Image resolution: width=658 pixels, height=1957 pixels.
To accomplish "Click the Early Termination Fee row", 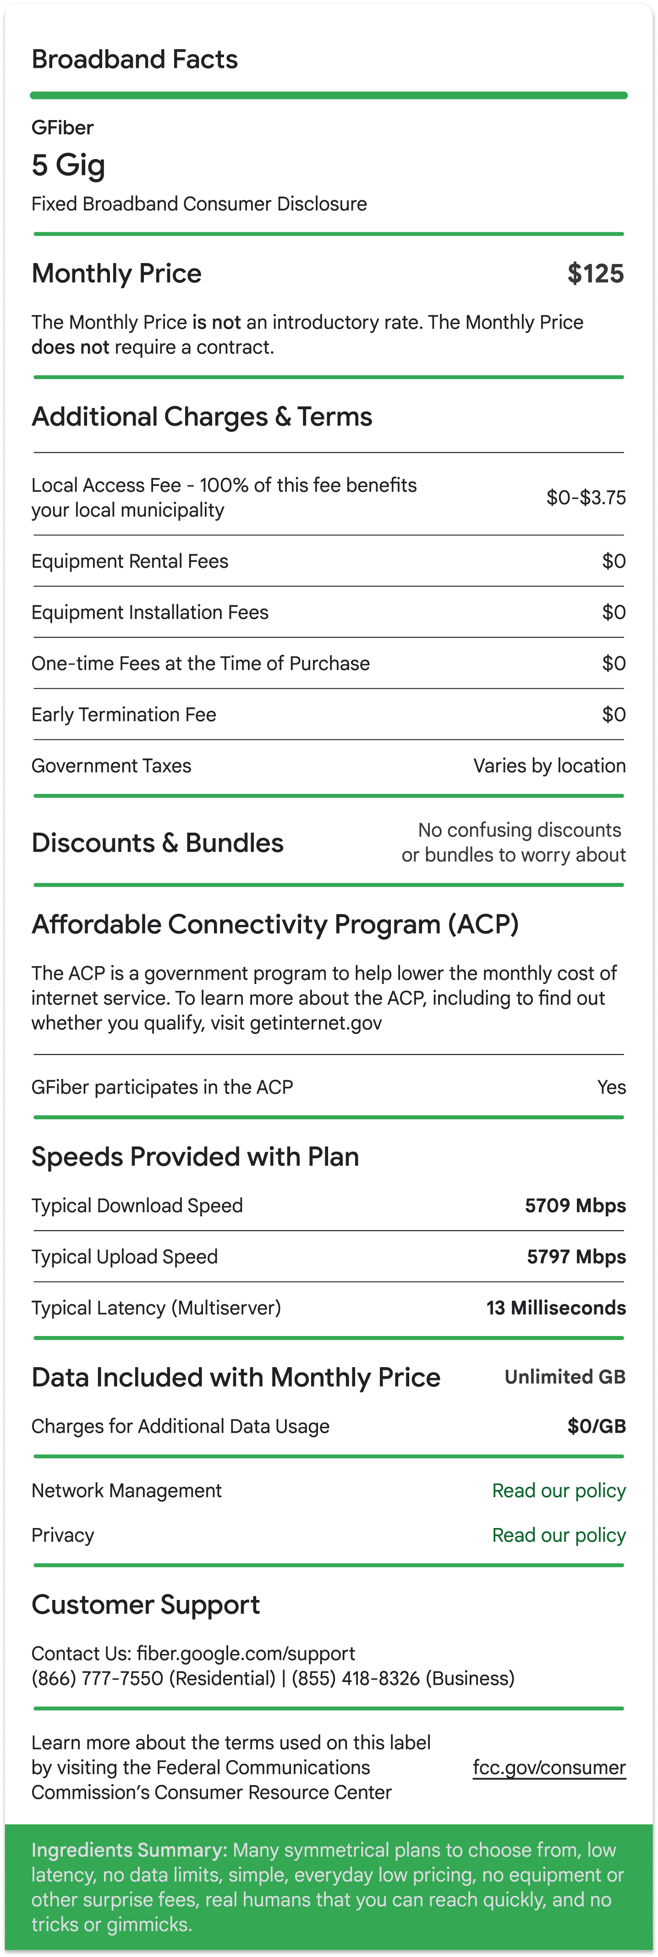I will coord(329,715).
